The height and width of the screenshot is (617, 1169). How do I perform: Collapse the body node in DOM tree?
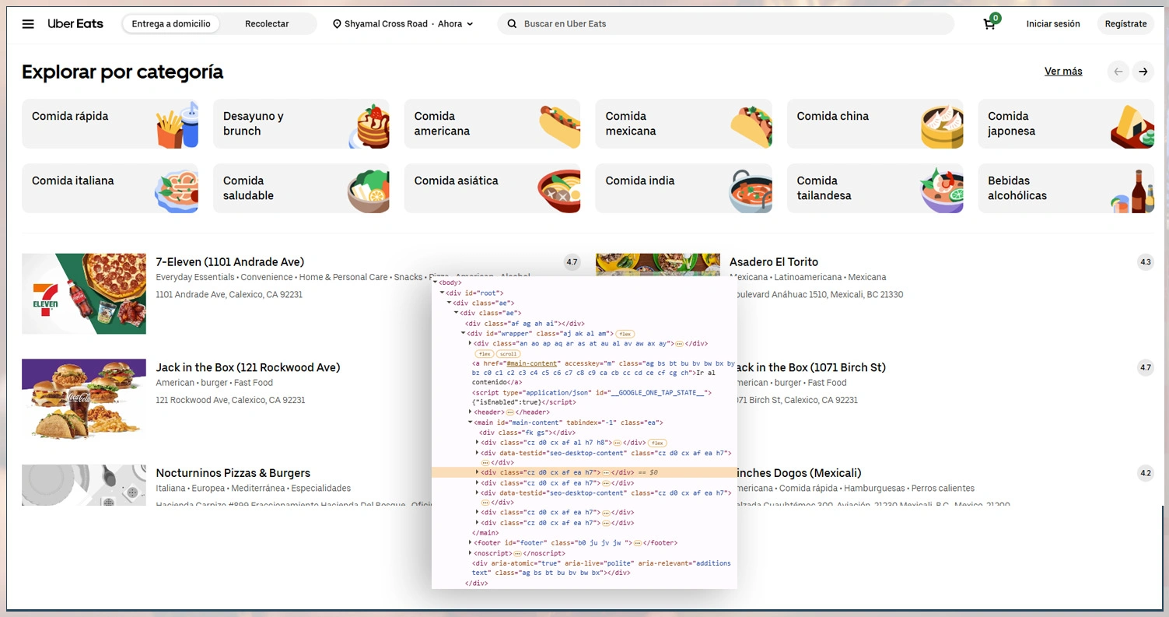tap(436, 282)
